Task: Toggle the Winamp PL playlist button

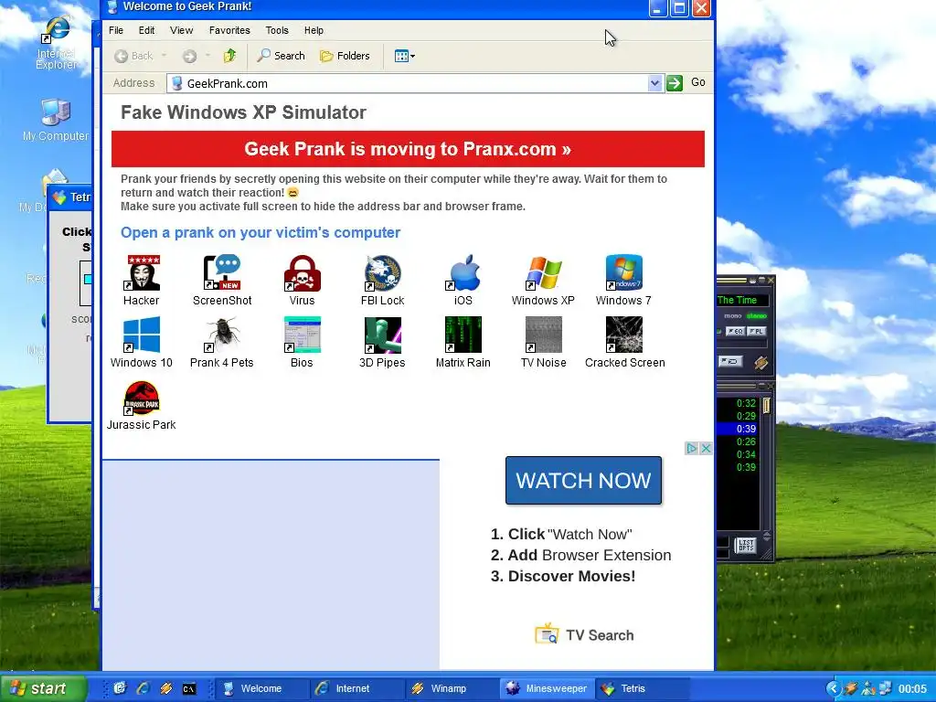Action: tap(756, 331)
